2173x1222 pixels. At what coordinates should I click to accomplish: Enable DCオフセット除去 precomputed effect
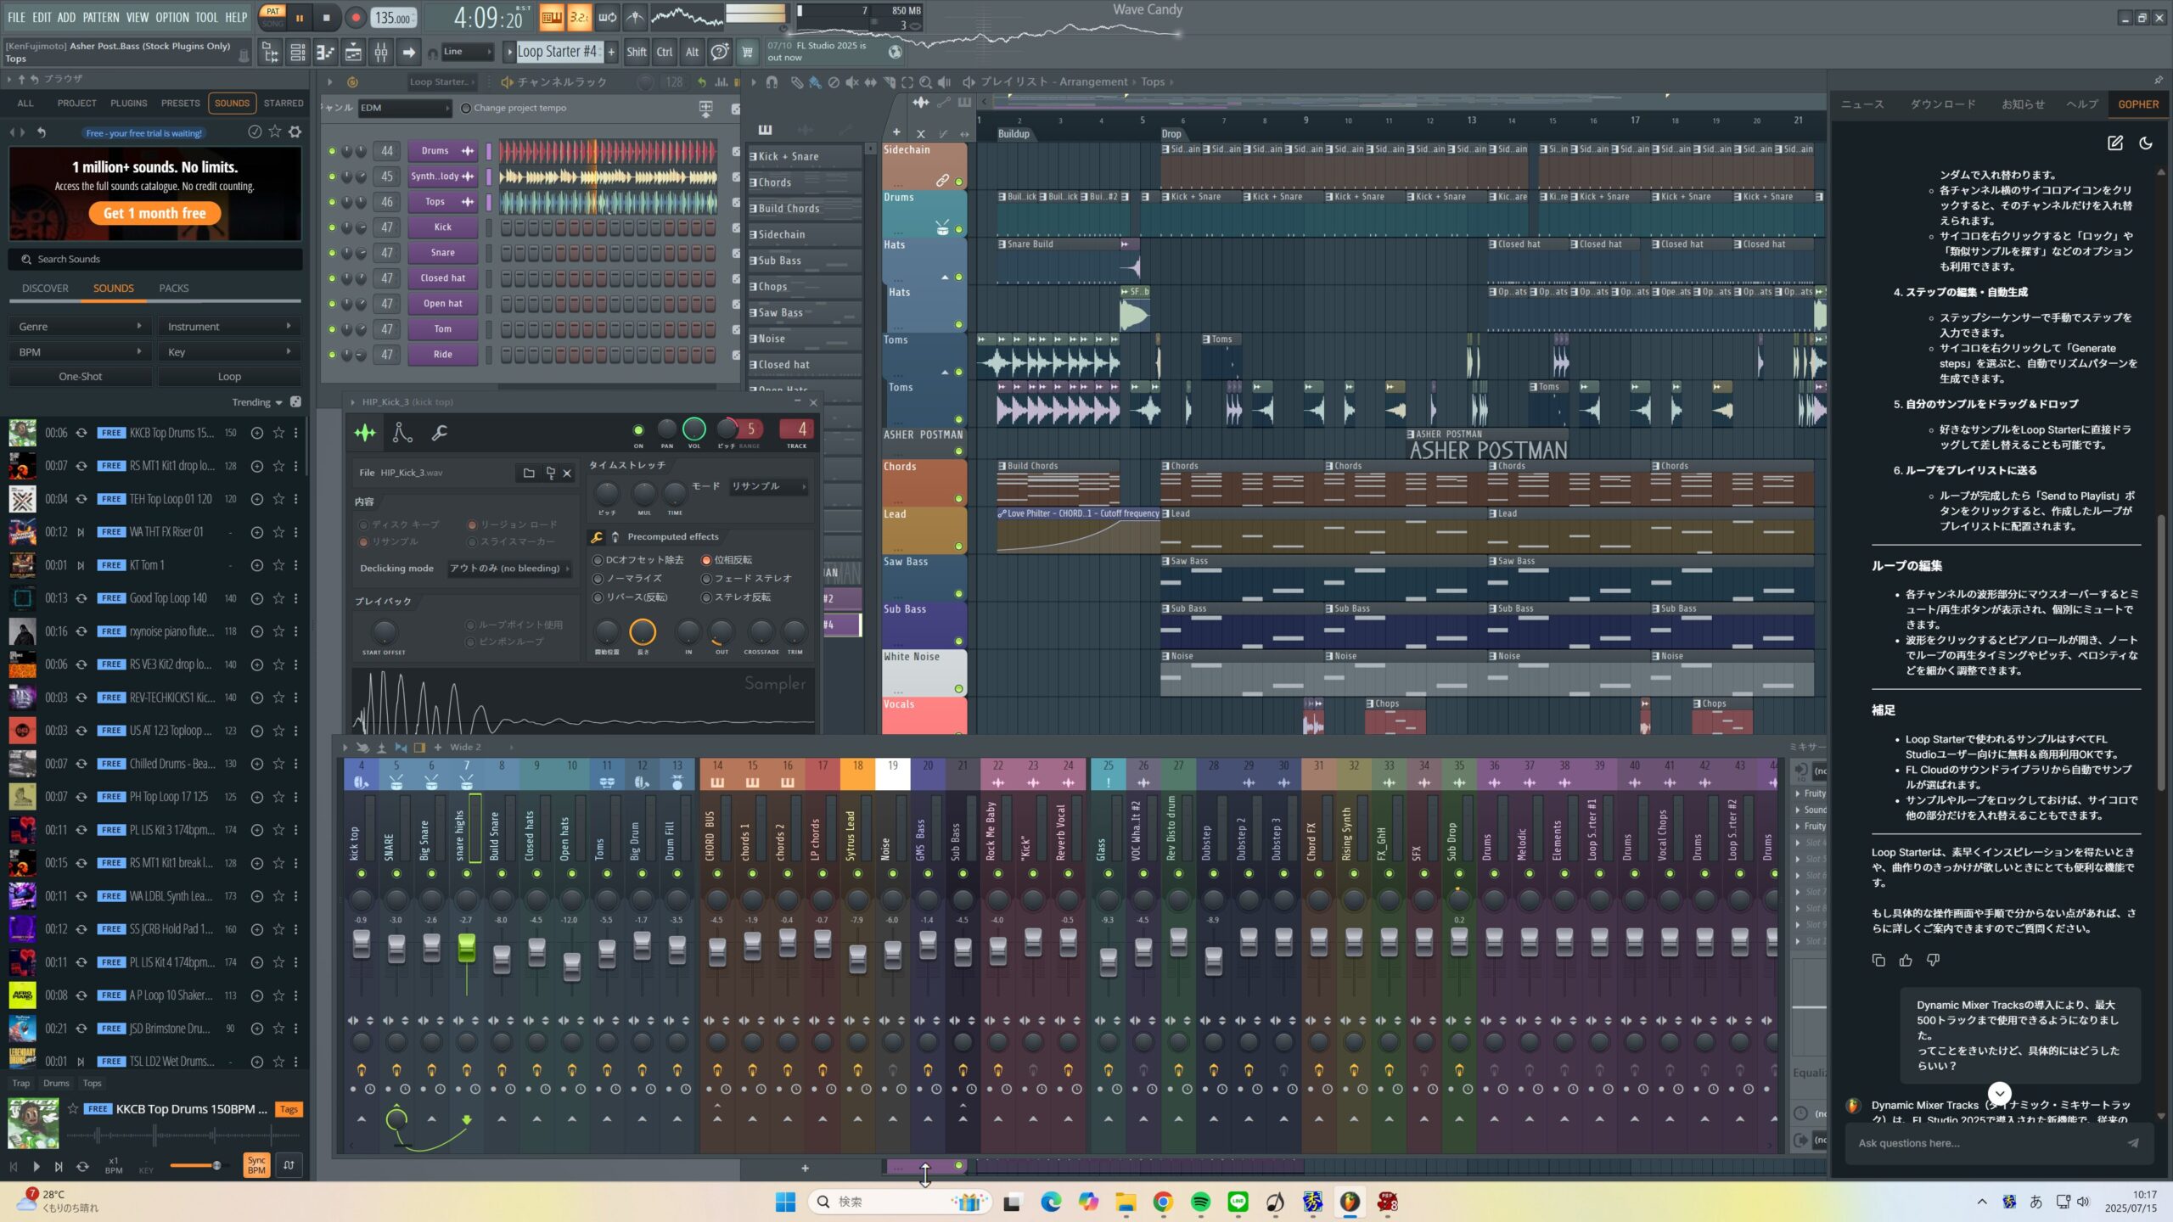pyautogui.click(x=598, y=560)
